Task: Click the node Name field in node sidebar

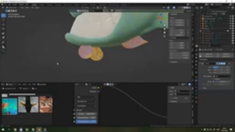Action: point(183,91)
